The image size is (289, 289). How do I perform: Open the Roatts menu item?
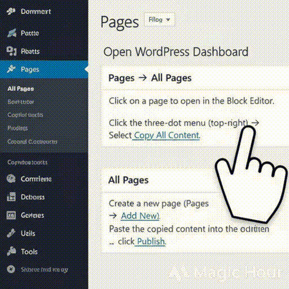(x=44, y=51)
